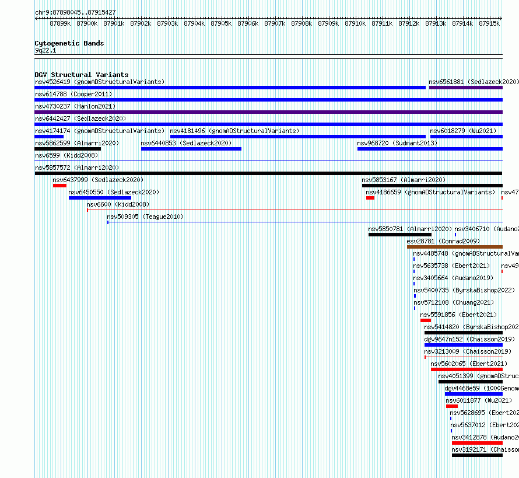This screenshot has width=519, height=478.
Task: Click nsv6450550 Sedlazeck2020 label
Action: (x=114, y=192)
